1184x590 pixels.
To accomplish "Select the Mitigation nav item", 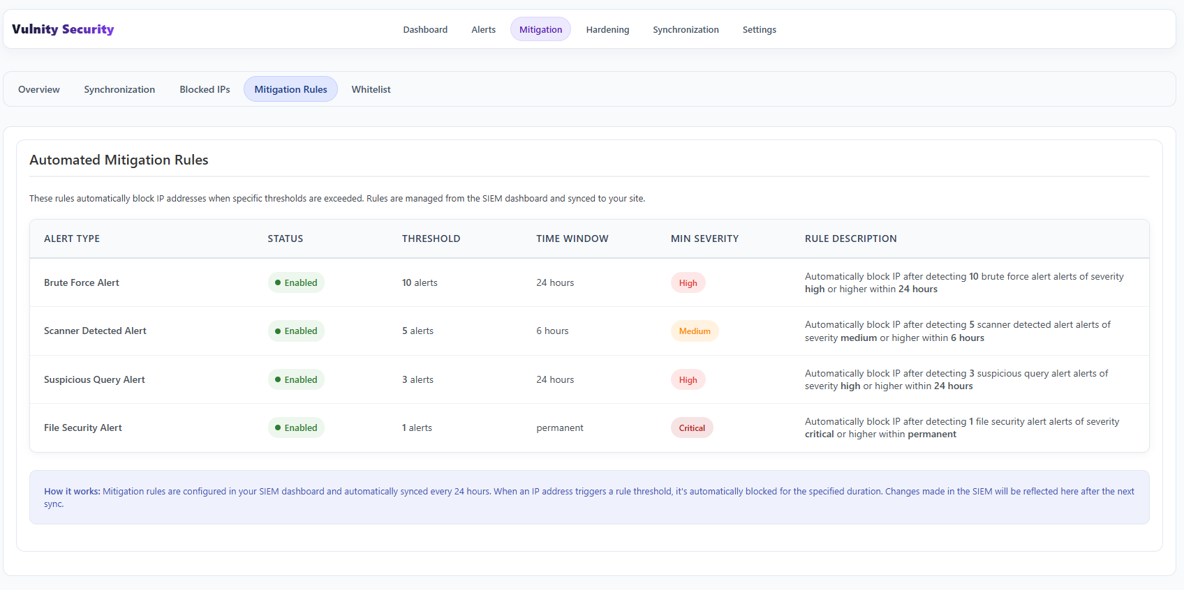I will tap(540, 29).
